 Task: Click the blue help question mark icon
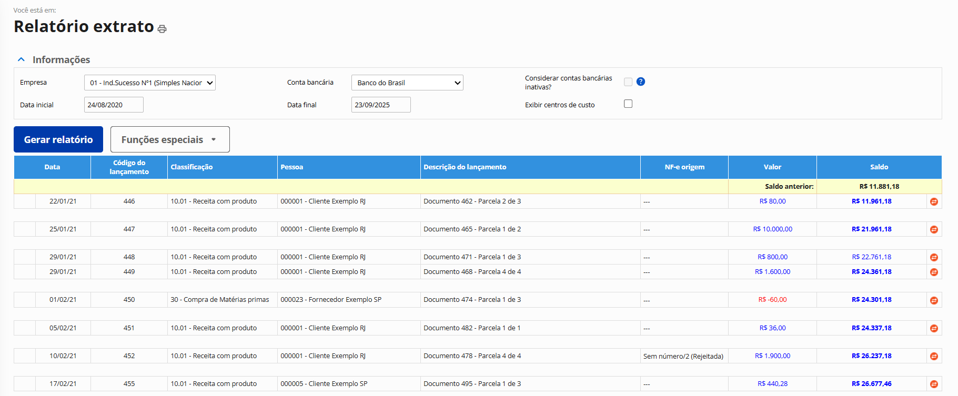(x=640, y=82)
